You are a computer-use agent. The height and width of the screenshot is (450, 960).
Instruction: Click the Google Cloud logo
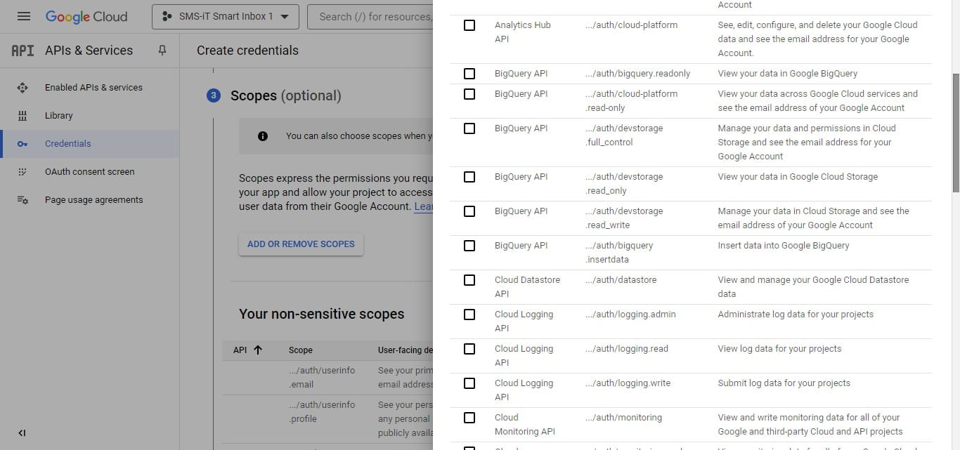[86, 16]
